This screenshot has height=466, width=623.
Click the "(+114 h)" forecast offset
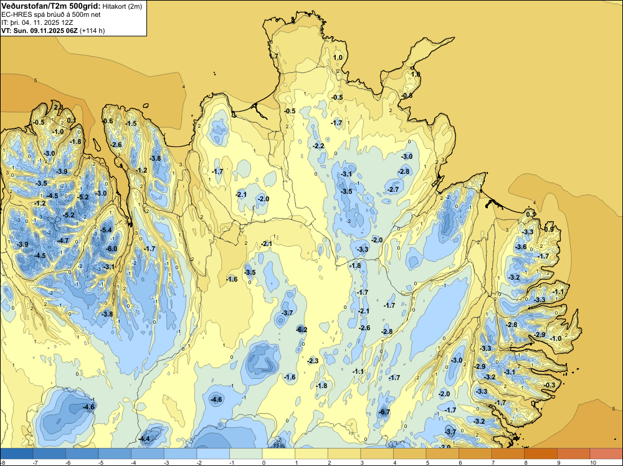point(93,31)
